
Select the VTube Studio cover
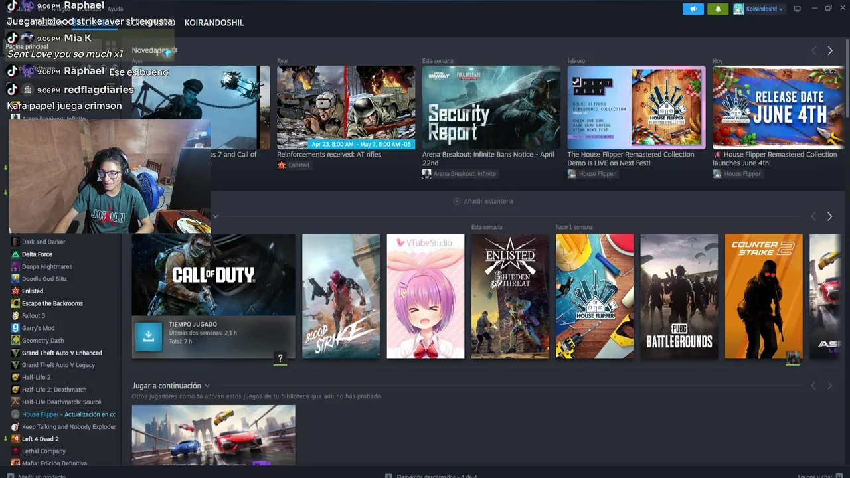click(426, 296)
